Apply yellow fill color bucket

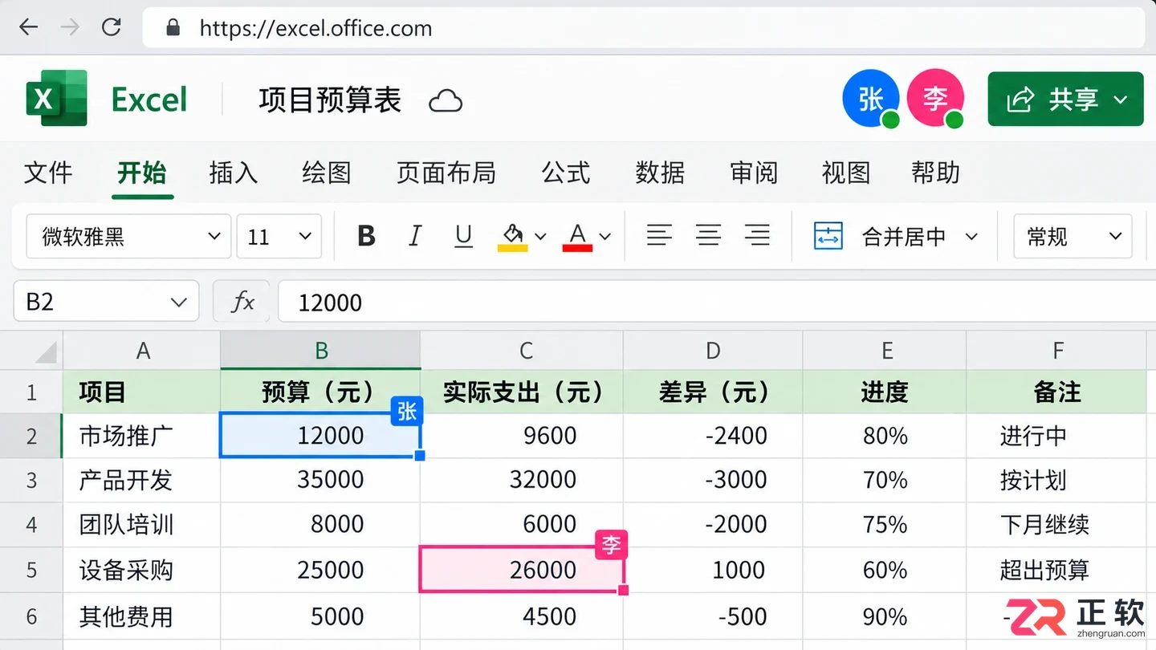pyautogui.click(x=512, y=236)
